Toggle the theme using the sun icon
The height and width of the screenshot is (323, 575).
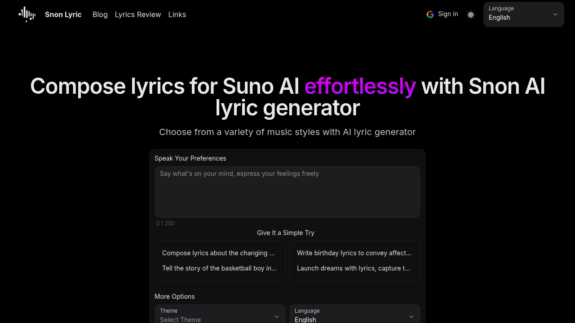point(470,14)
